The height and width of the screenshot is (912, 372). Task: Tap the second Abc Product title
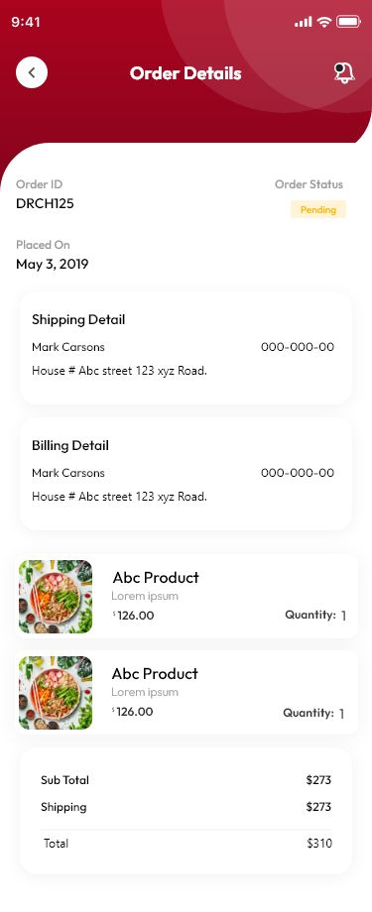155,673
